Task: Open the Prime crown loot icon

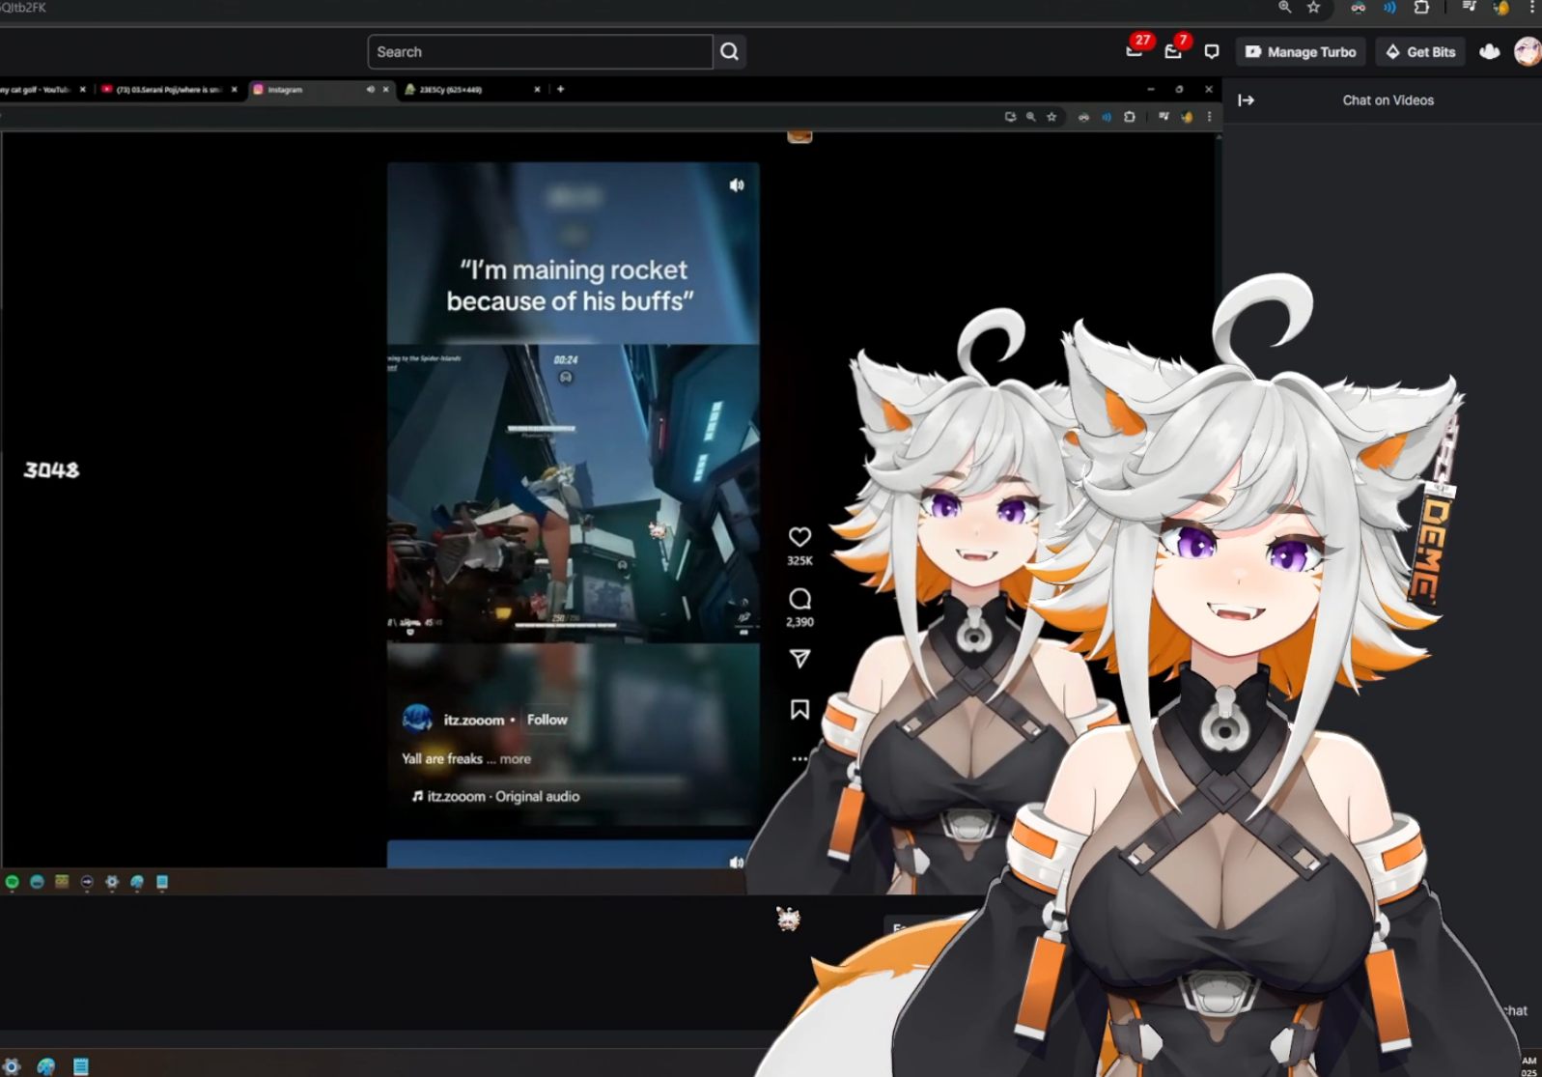Action: pyautogui.click(x=1489, y=52)
